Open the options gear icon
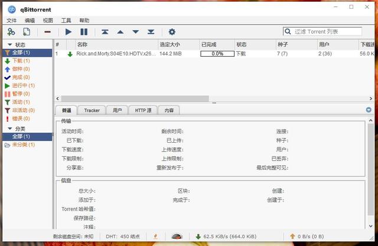 172,32
